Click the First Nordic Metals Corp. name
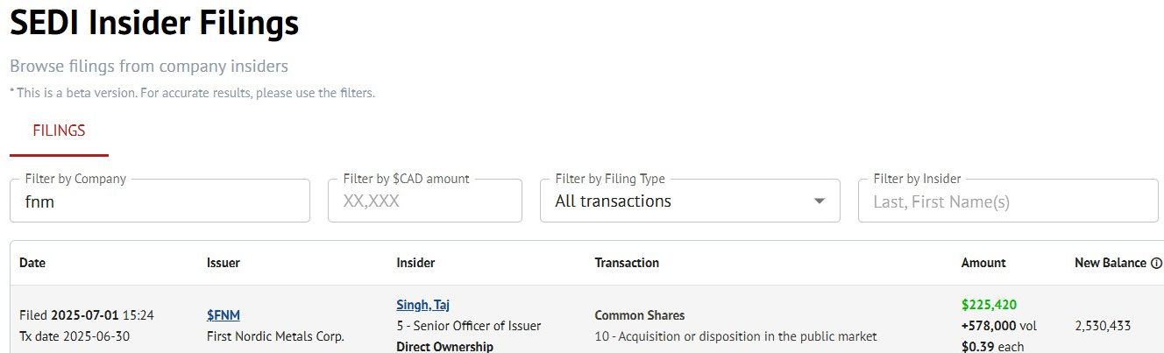 pos(275,336)
